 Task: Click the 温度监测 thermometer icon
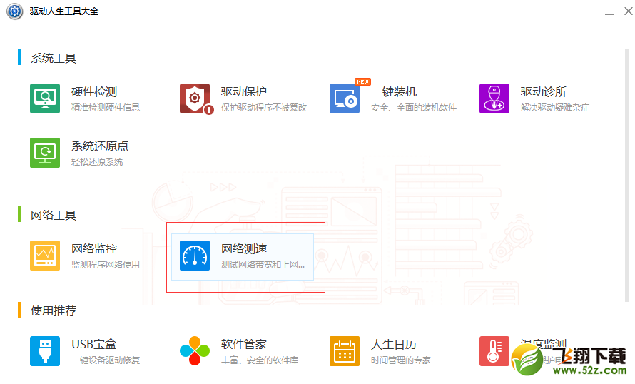pos(494,351)
